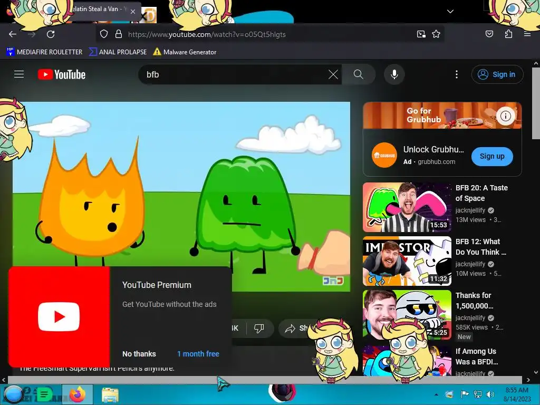Open the YouTube guide hamburger menu

(x=19, y=74)
